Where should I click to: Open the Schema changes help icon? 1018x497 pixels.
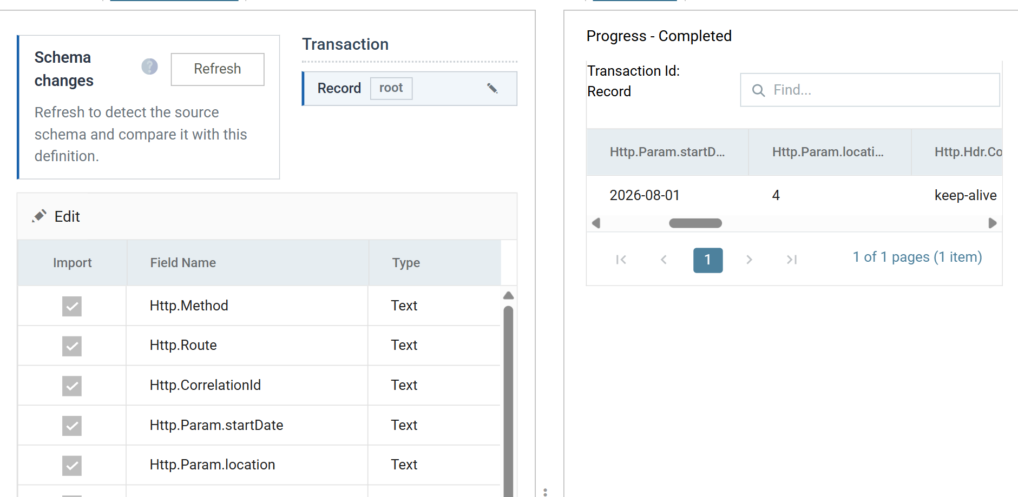coord(149,67)
